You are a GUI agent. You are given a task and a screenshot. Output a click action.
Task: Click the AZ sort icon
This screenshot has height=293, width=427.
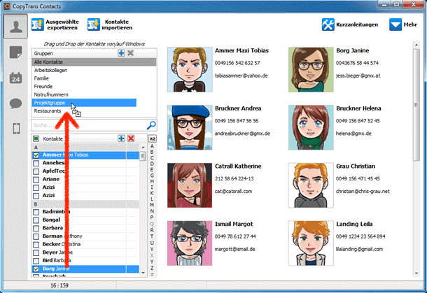coord(152,138)
